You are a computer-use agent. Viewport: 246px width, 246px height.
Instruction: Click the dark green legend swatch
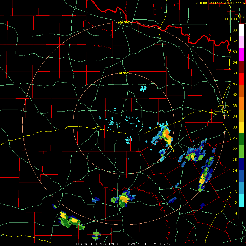tap(241, 139)
